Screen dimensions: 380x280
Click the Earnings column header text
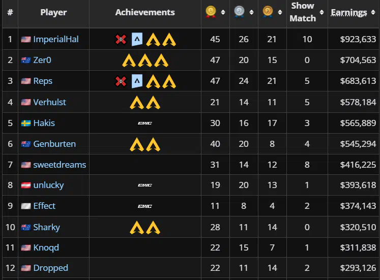pos(349,12)
